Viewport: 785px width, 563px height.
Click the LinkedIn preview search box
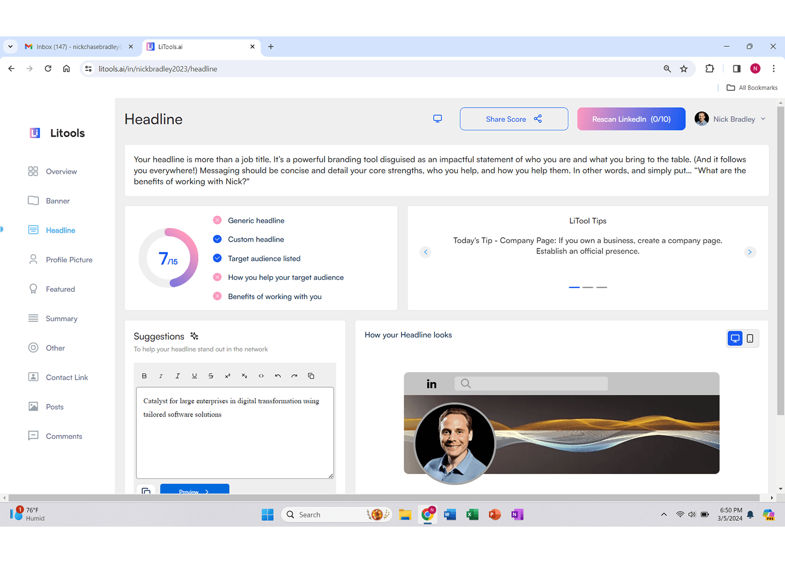tap(531, 384)
